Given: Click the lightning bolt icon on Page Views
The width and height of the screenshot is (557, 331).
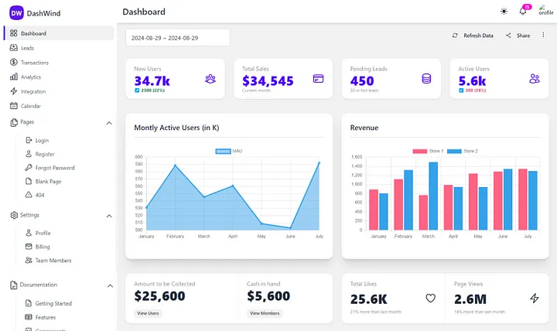Looking at the screenshot, I should [535, 299].
